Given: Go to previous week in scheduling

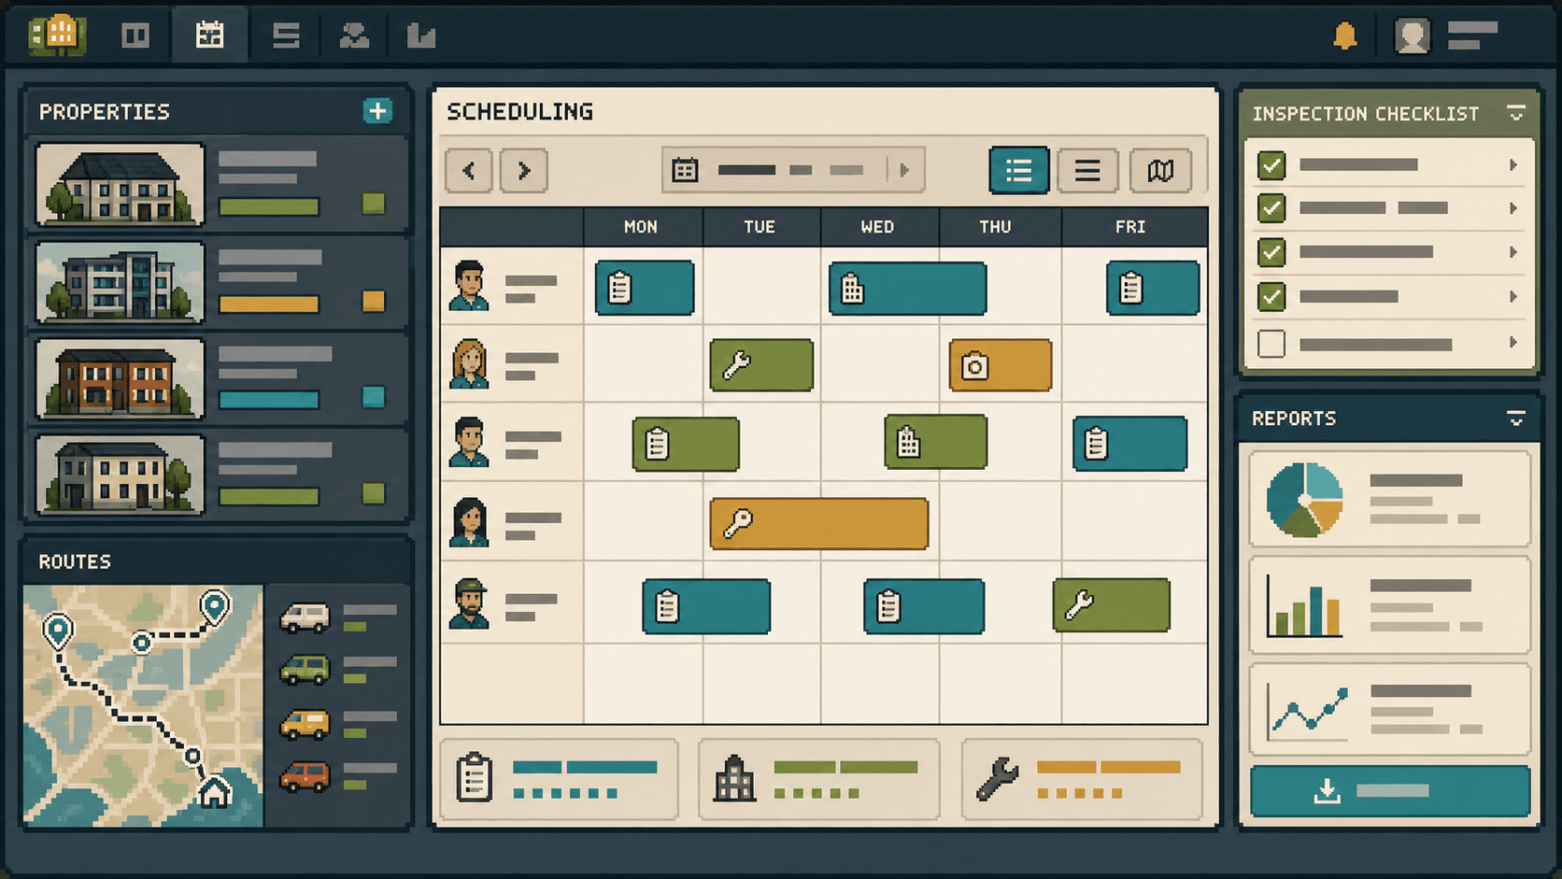Looking at the screenshot, I should tap(469, 170).
